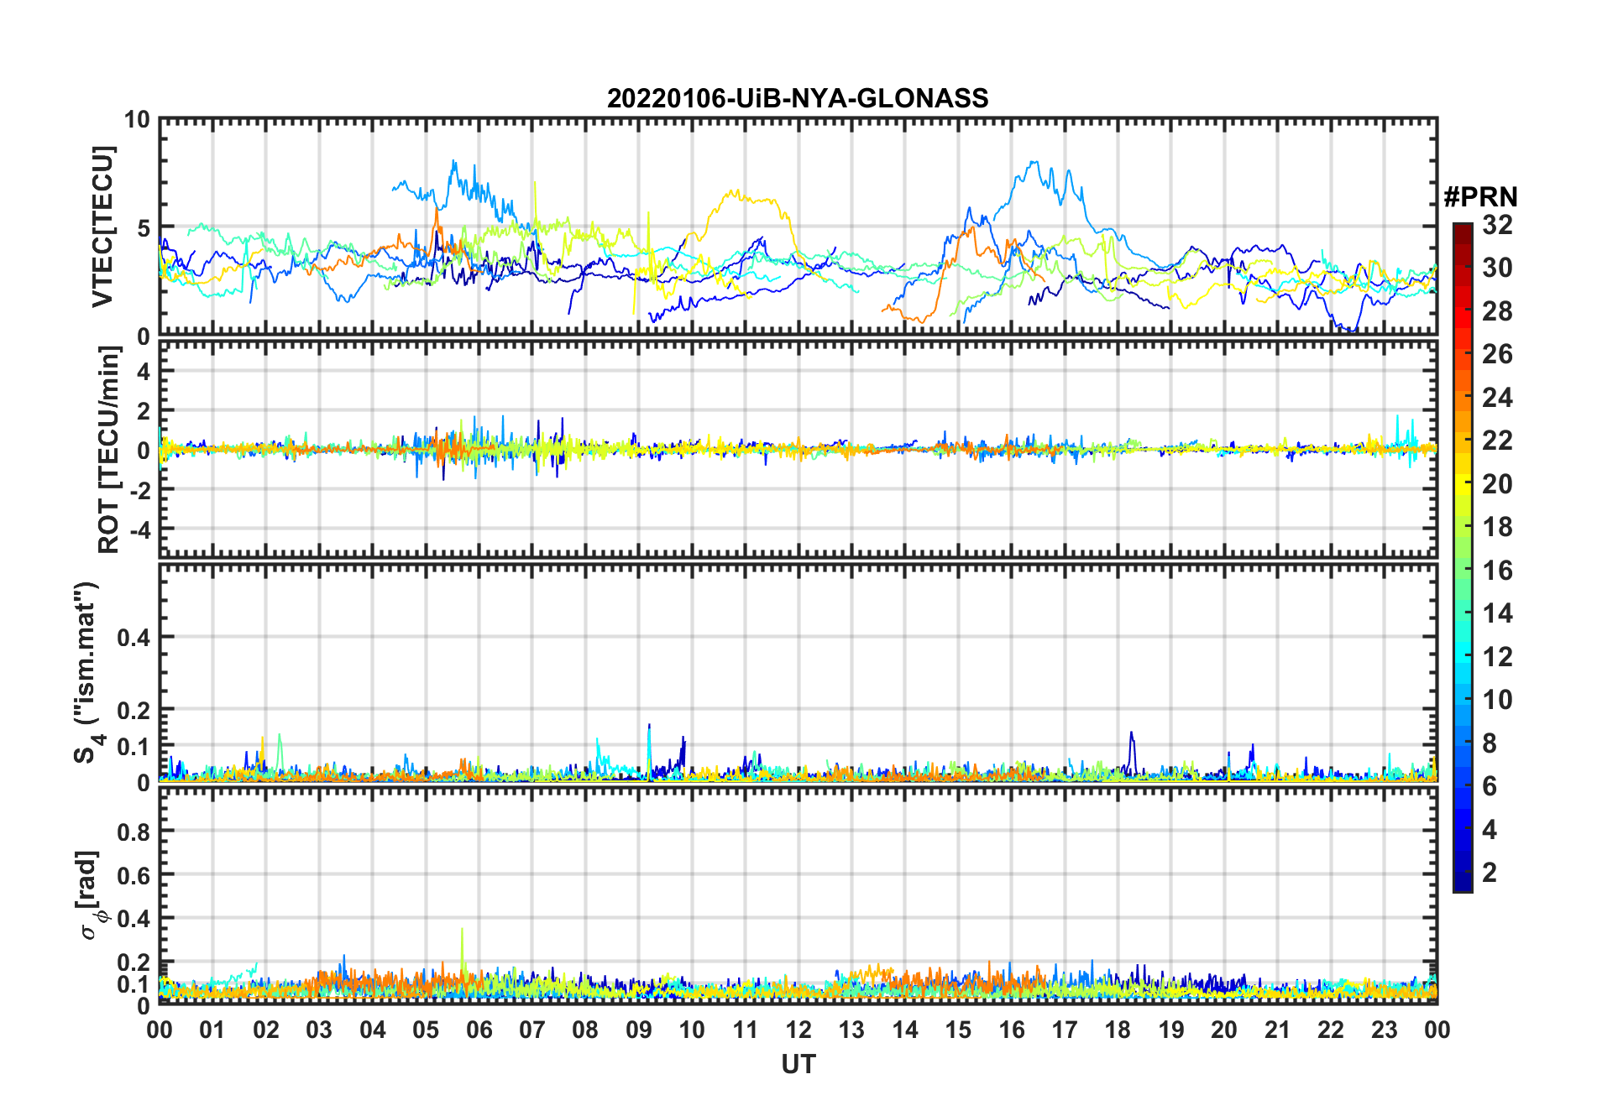Screen dimensions: 1597x1116
Task: Click the σφ[rad] y-axis label
Action: click(x=91, y=894)
